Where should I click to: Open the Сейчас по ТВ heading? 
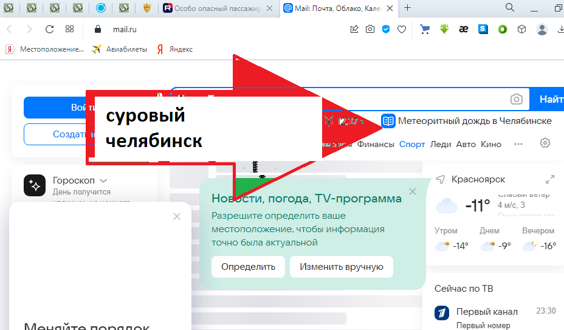(x=464, y=289)
